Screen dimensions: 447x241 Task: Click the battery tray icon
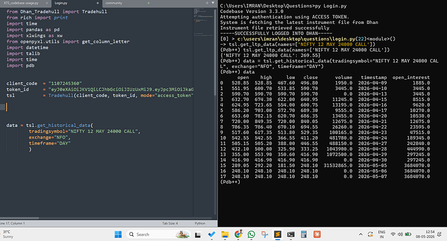point(408,235)
